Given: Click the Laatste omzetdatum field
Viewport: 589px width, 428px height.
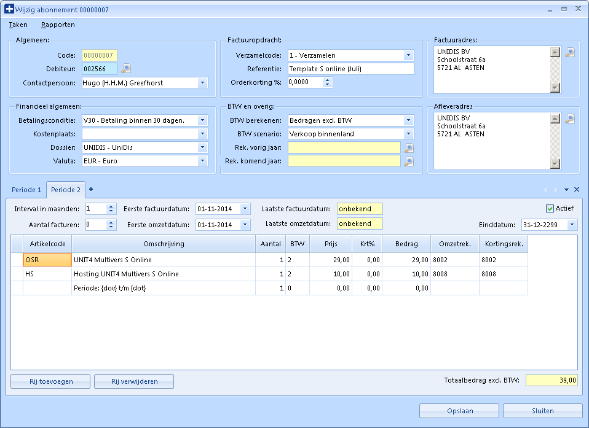Looking at the screenshot, I should (x=360, y=224).
